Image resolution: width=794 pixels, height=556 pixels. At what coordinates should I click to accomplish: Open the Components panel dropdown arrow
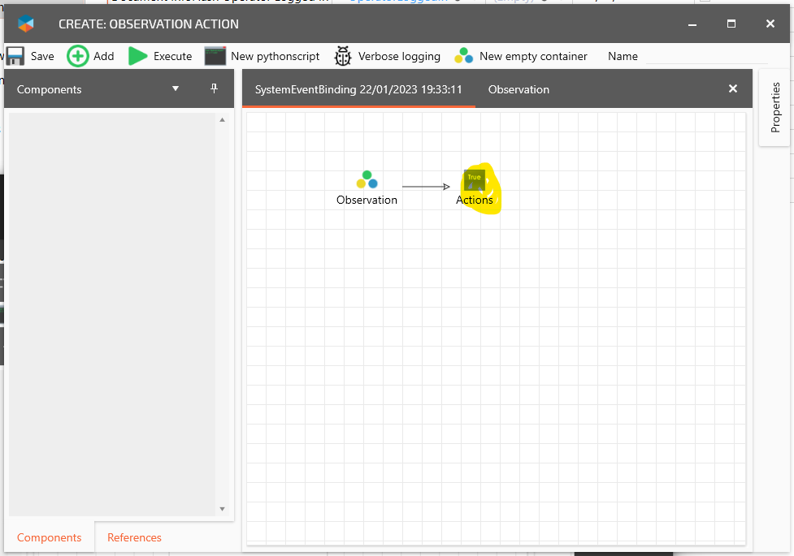point(176,88)
